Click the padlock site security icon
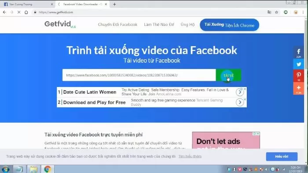 [x=35, y=12]
